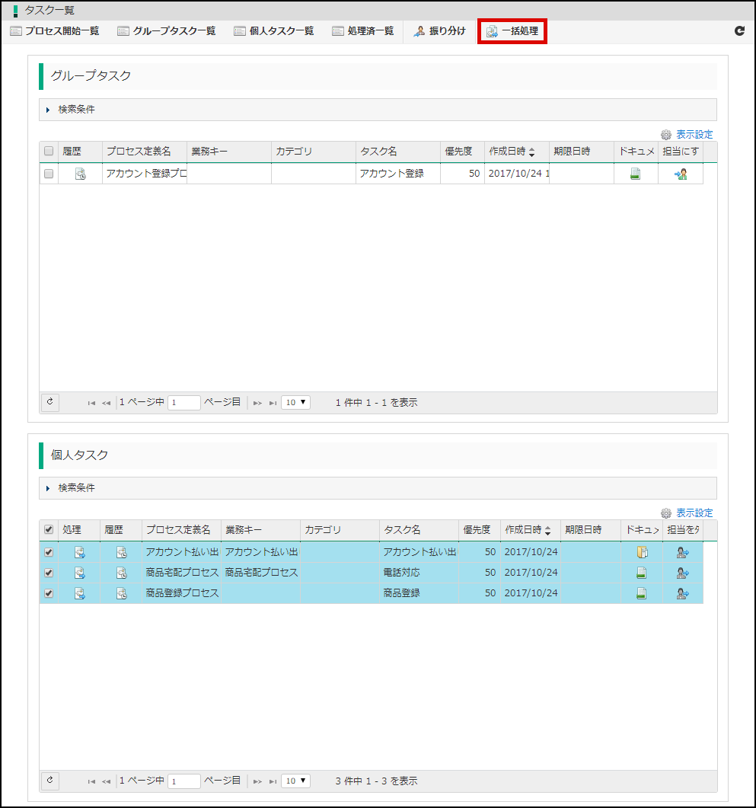Click personal task page number field

coord(183,781)
